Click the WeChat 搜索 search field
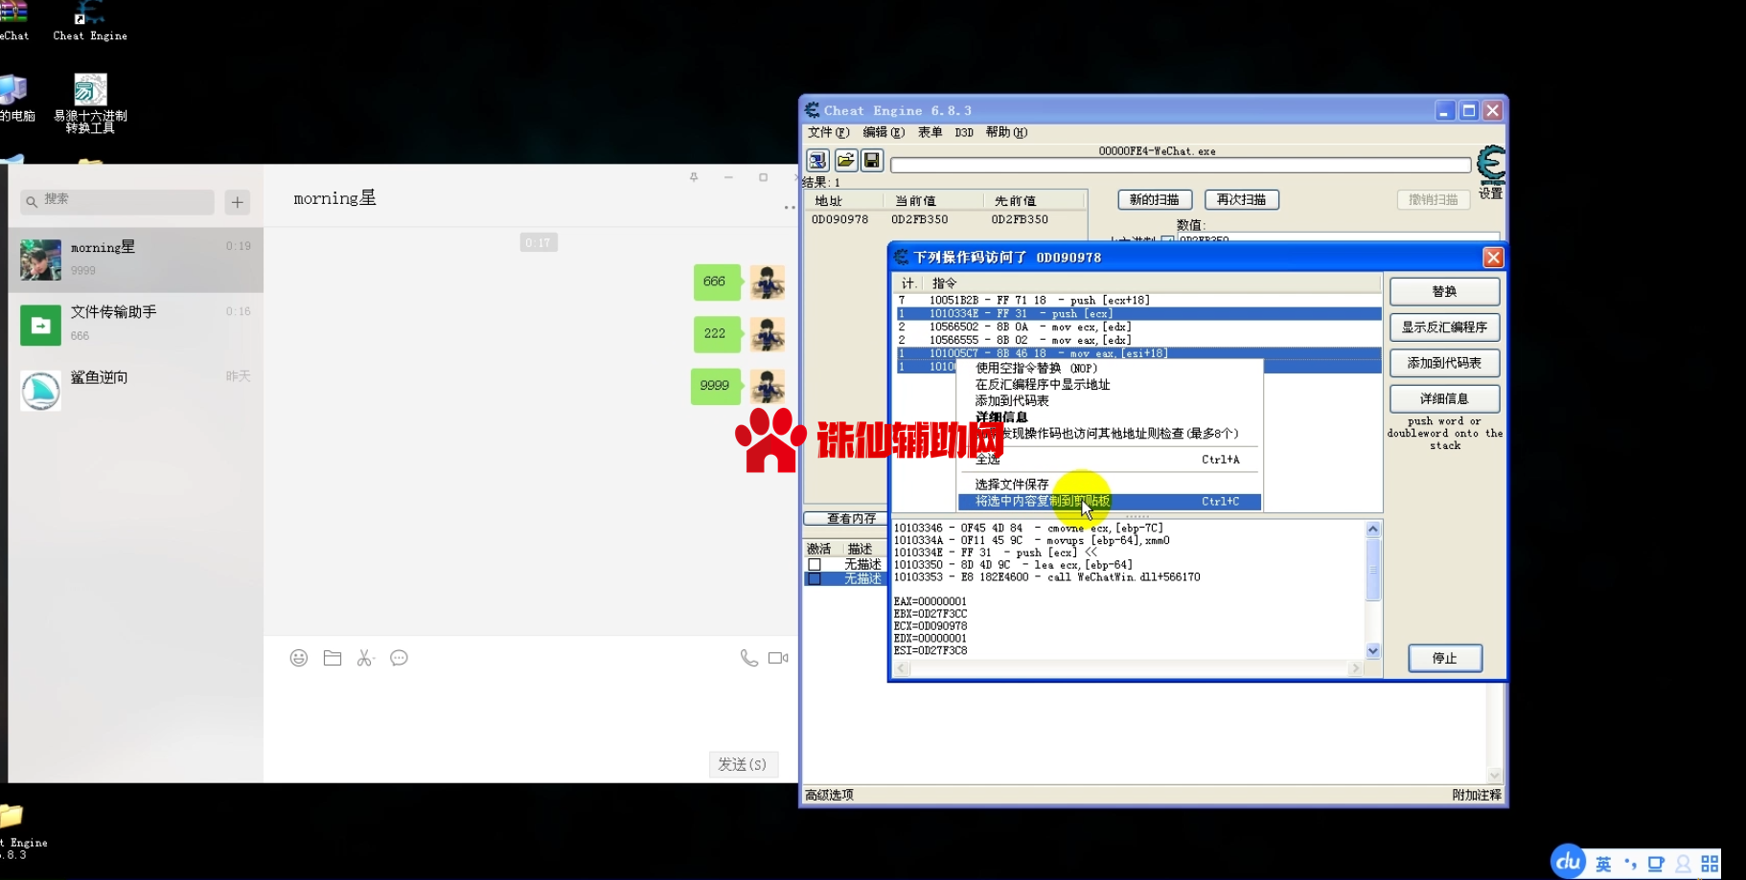 click(x=117, y=201)
